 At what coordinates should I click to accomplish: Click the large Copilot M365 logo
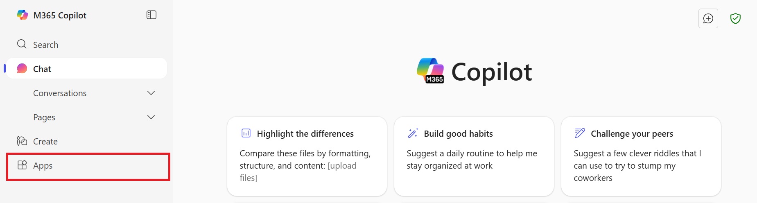430,71
